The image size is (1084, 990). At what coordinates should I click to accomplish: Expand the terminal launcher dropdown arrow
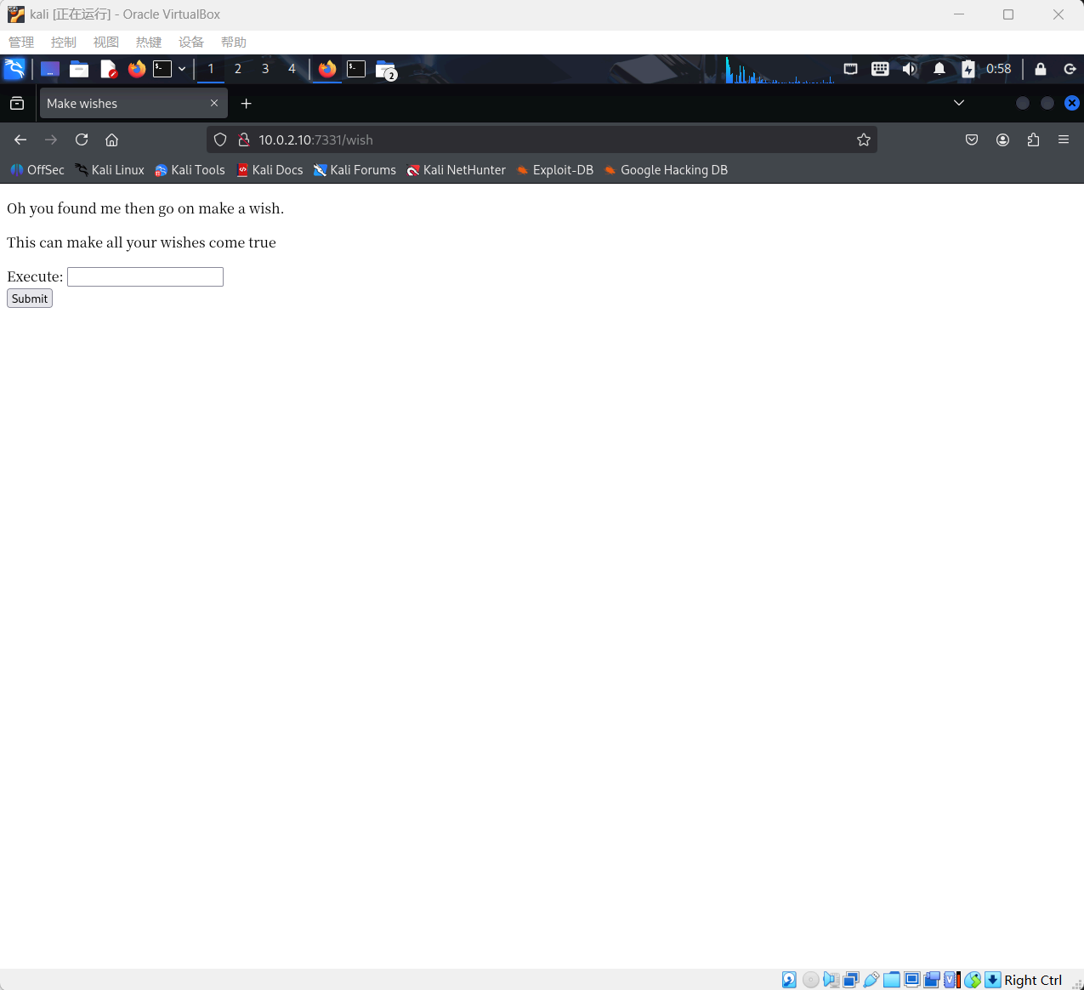click(182, 69)
